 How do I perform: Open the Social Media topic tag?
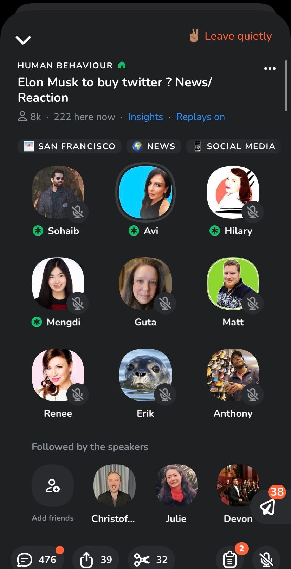tap(234, 146)
